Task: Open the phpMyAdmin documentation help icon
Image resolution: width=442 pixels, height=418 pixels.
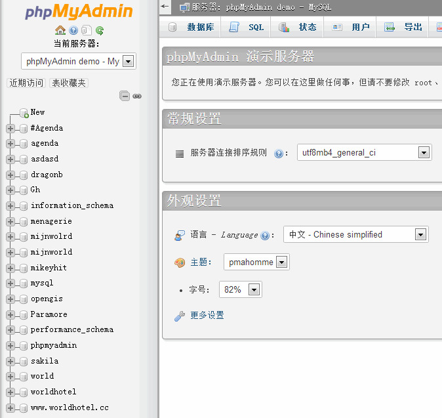Action: (x=73, y=30)
